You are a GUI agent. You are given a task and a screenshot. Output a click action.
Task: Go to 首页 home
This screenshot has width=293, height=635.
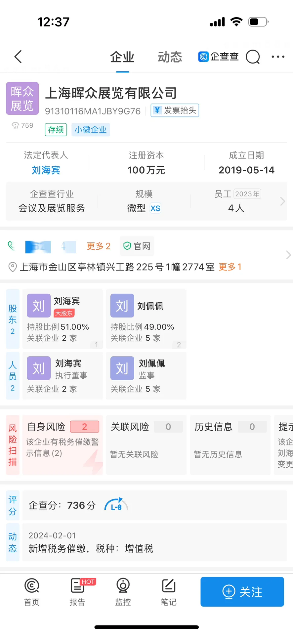pos(32,592)
